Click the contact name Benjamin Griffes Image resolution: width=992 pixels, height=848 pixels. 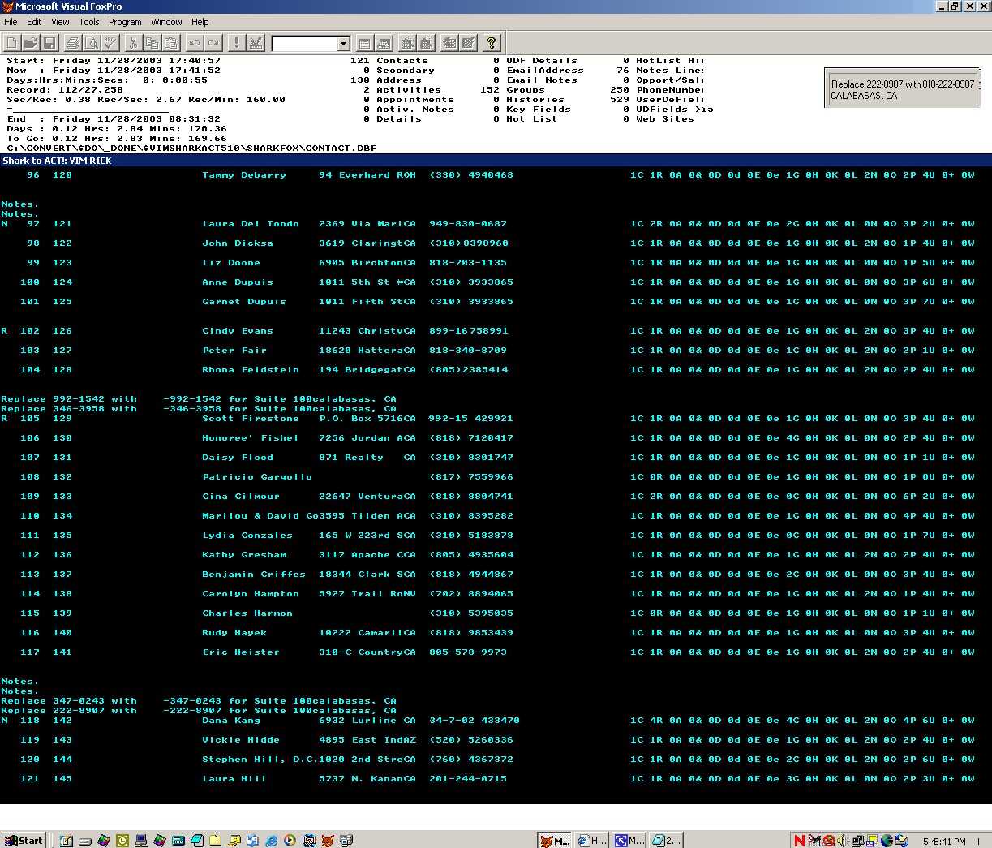pos(254,575)
